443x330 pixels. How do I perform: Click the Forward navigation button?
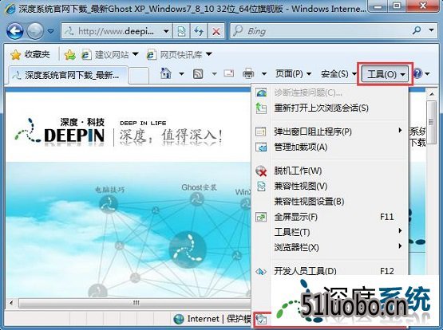(35, 31)
